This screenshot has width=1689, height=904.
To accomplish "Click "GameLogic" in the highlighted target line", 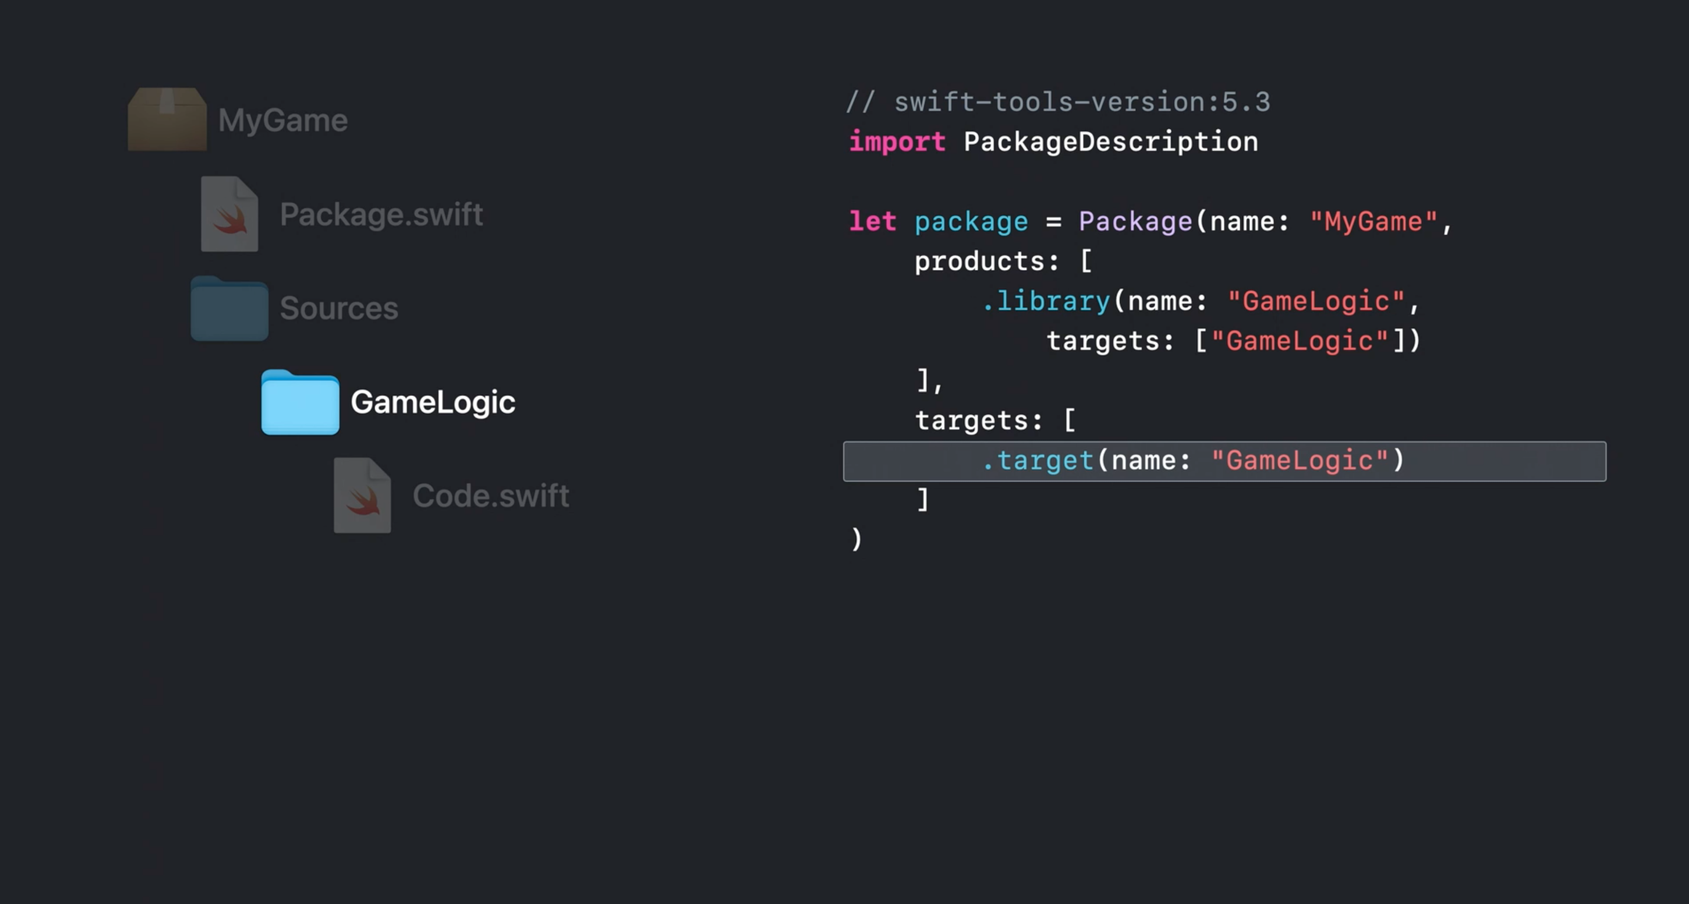I will [1300, 460].
